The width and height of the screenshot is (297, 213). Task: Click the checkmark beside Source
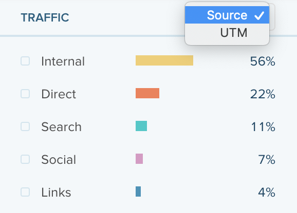tap(259, 15)
